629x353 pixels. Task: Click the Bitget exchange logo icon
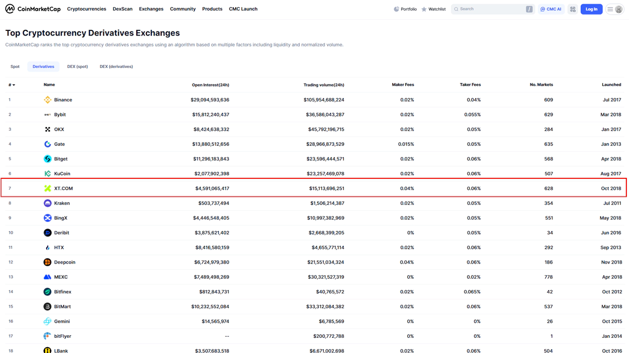48,159
